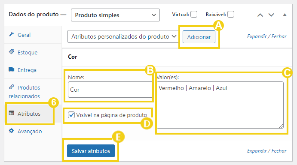Collapse the Dados do produto panel triangle
The width and height of the screenshot is (297, 165).
point(285,15)
